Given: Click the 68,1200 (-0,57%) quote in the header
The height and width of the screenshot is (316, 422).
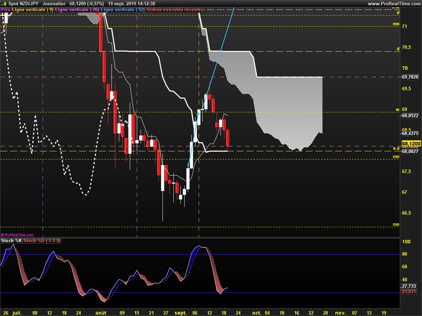Looking at the screenshot, I should (87, 4).
